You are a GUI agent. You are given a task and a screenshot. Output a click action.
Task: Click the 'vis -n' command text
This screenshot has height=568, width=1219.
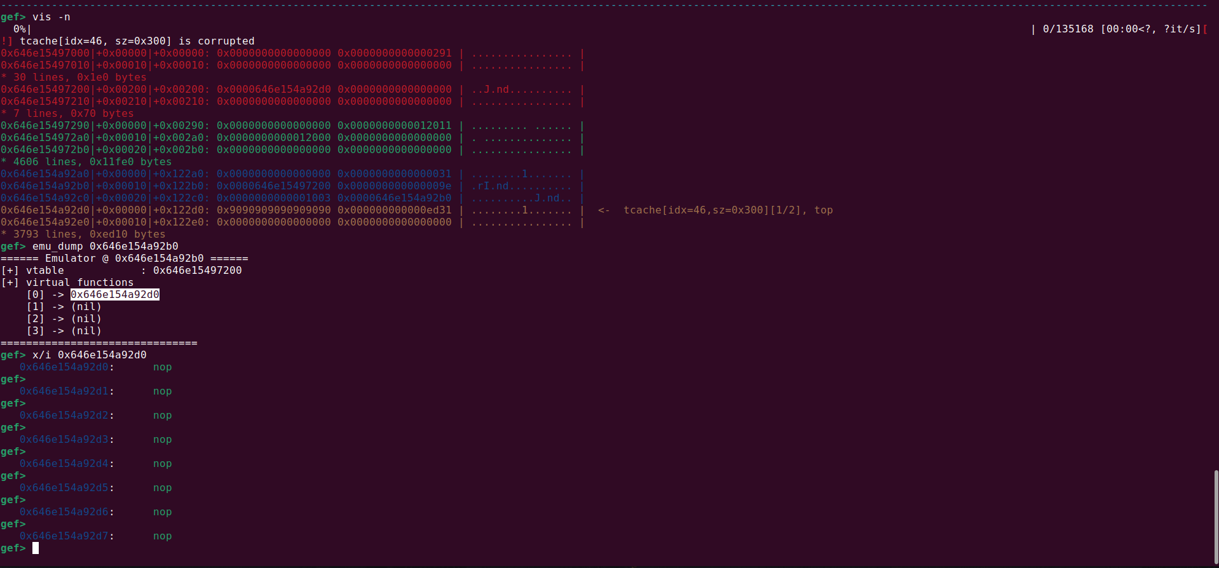(51, 17)
